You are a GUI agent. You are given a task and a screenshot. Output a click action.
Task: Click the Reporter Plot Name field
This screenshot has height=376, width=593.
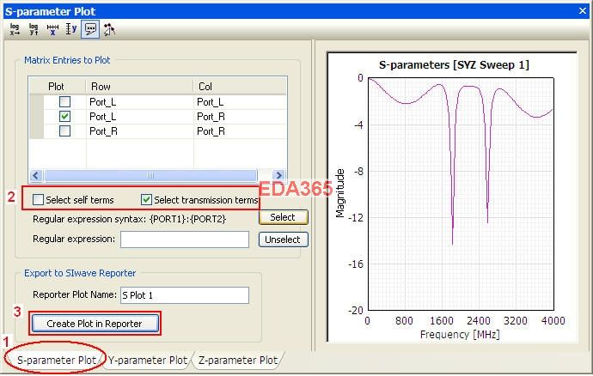(185, 295)
